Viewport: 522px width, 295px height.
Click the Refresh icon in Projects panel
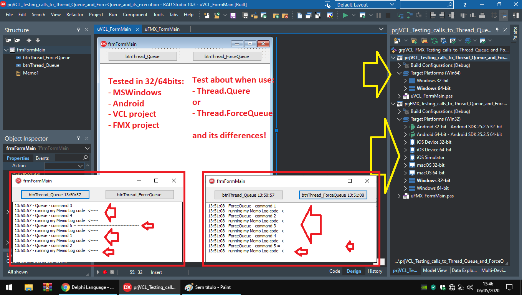[x=434, y=40]
